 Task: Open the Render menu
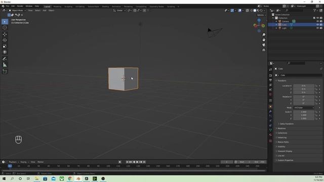click(x=20, y=7)
